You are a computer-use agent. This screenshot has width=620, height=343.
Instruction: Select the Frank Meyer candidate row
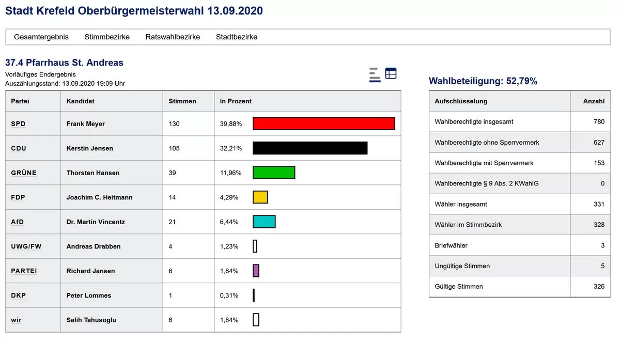point(86,124)
